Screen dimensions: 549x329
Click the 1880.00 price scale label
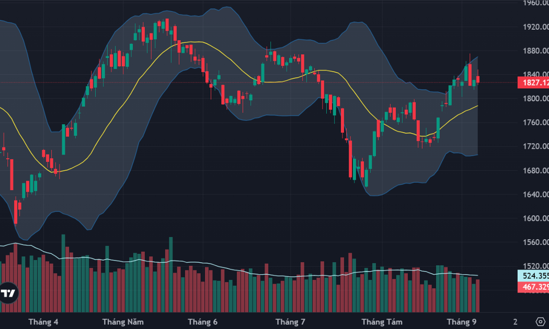(536, 51)
